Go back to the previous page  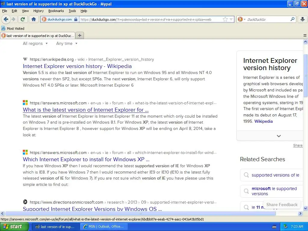point(6,19)
